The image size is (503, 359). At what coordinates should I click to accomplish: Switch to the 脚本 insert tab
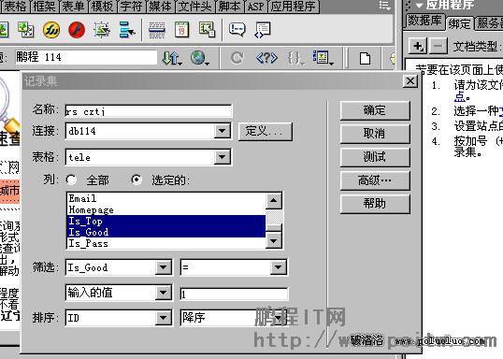229,7
